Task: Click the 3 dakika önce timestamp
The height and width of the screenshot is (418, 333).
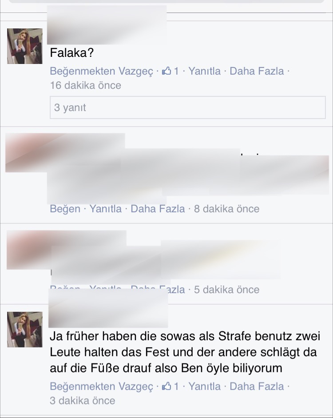Action: [x=83, y=401]
